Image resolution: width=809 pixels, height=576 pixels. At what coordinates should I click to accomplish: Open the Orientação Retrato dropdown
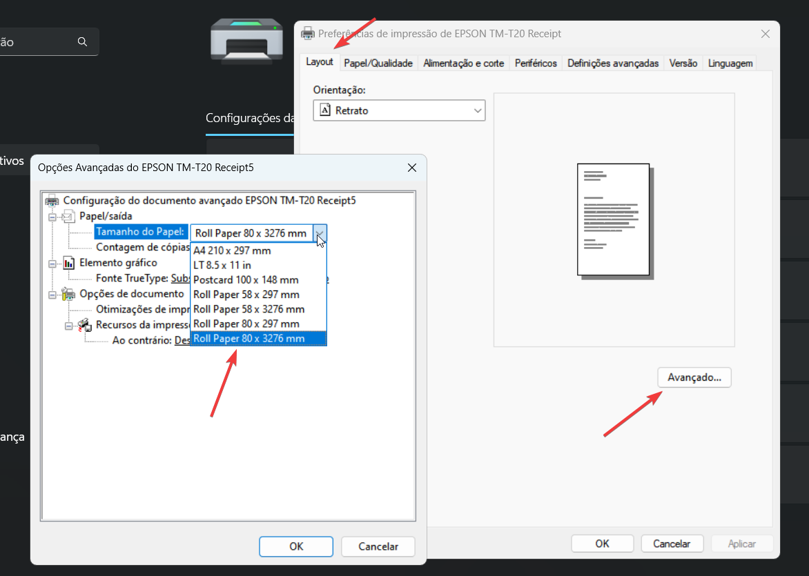coord(399,110)
